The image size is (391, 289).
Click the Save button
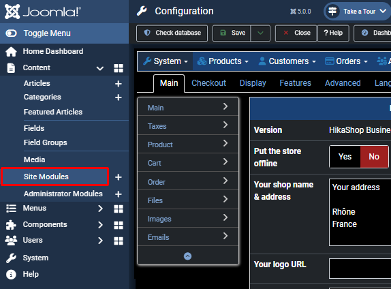(232, 33)
